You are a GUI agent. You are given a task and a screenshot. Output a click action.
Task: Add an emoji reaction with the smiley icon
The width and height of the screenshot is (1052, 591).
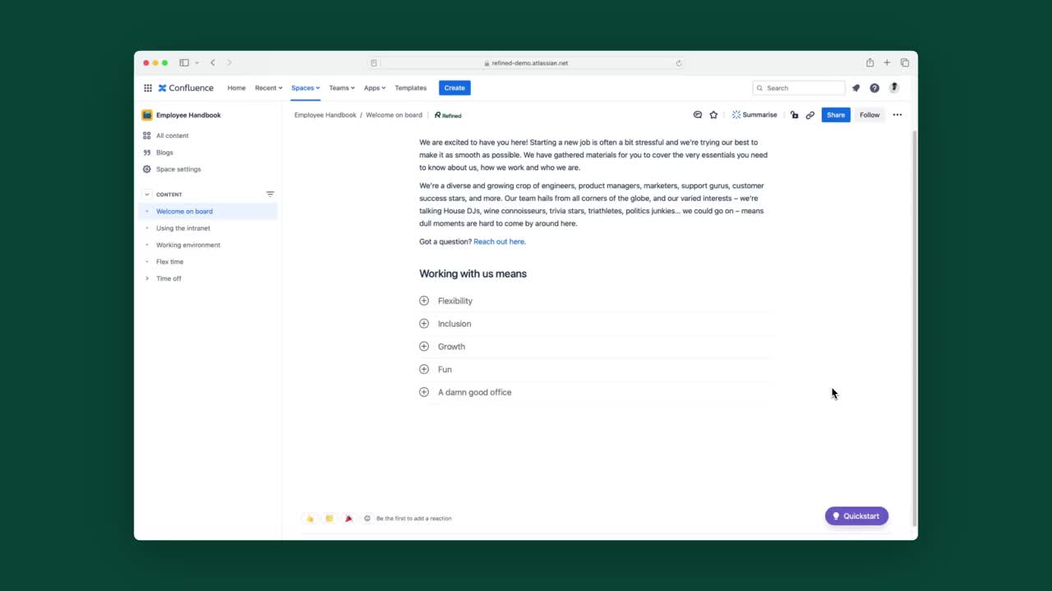click(367, 518)
